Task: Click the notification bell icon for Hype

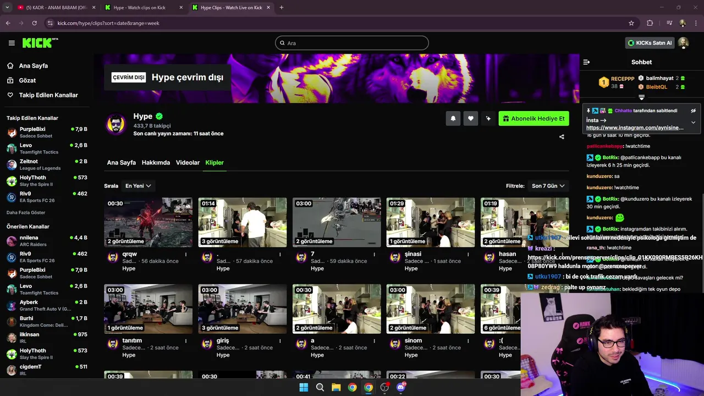Action: (x=453, y=118)
